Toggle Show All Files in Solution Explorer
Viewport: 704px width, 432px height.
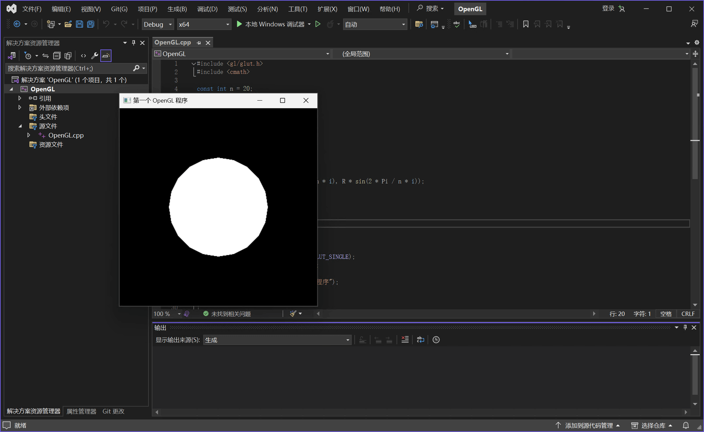[68, 56]
